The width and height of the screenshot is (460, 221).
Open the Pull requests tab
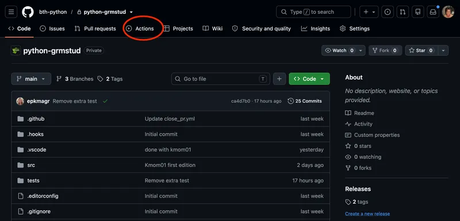pyautogui.click(x=95, y=29)
